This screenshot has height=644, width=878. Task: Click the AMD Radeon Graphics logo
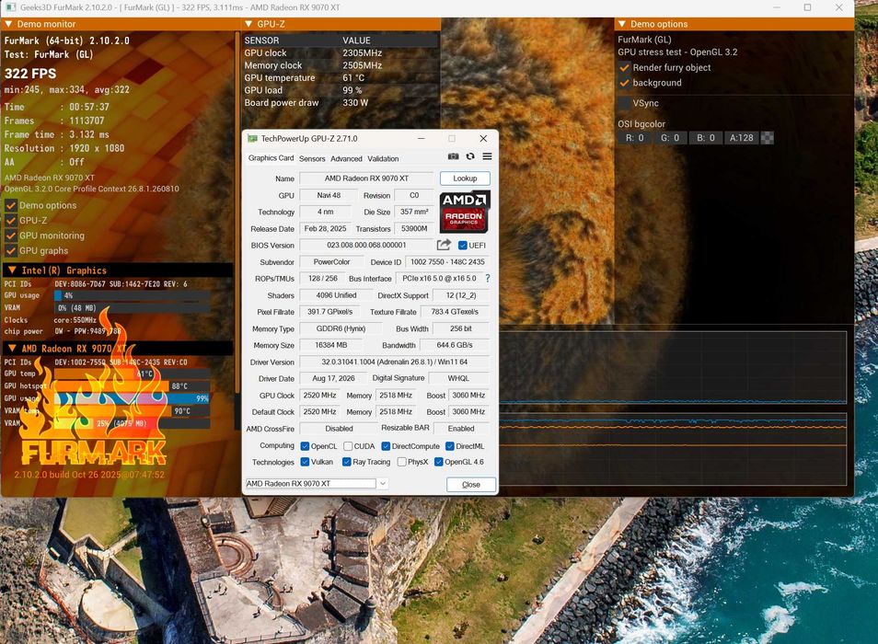point(464,212)
